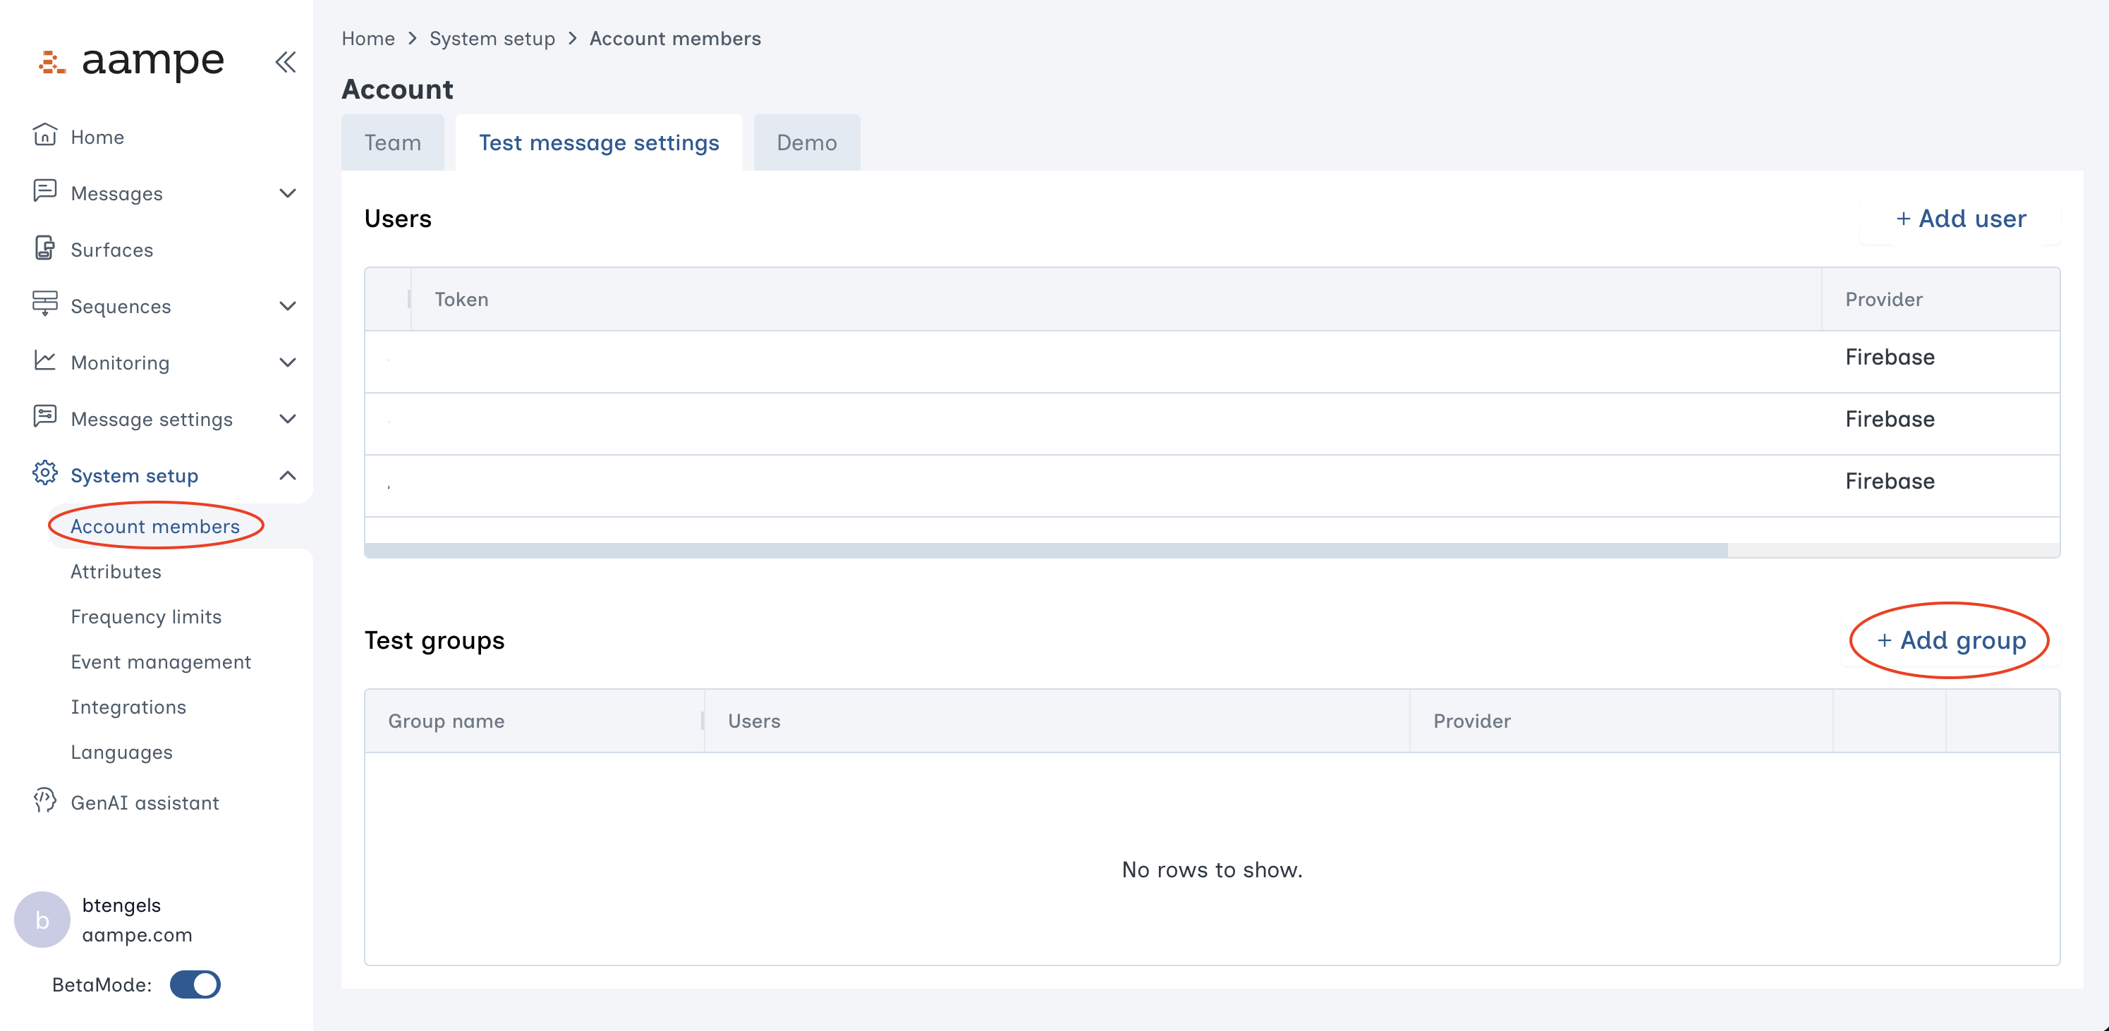Click the System setup gear icon
2109x1031 pixels.
tap(45, 475)
